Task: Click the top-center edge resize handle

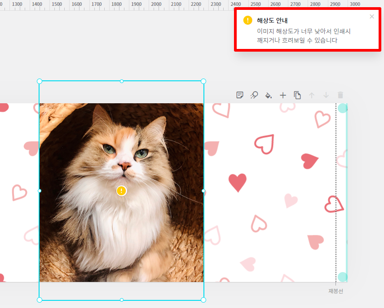Action: pos(121,81)
